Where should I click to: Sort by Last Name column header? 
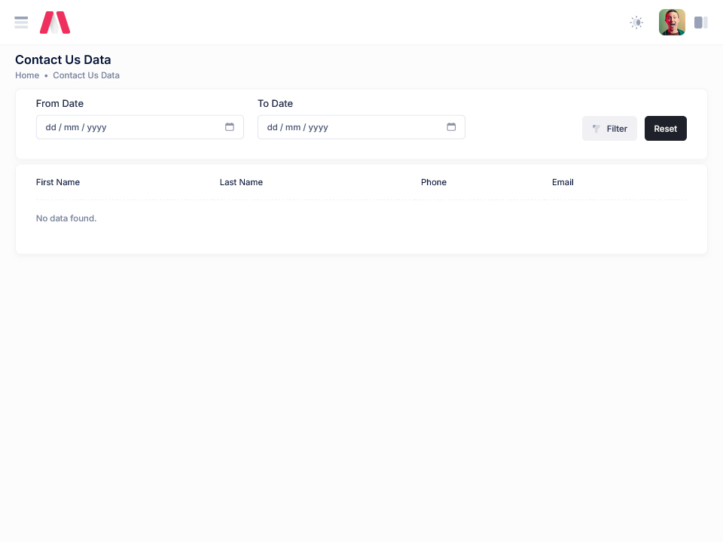point(241,182)
